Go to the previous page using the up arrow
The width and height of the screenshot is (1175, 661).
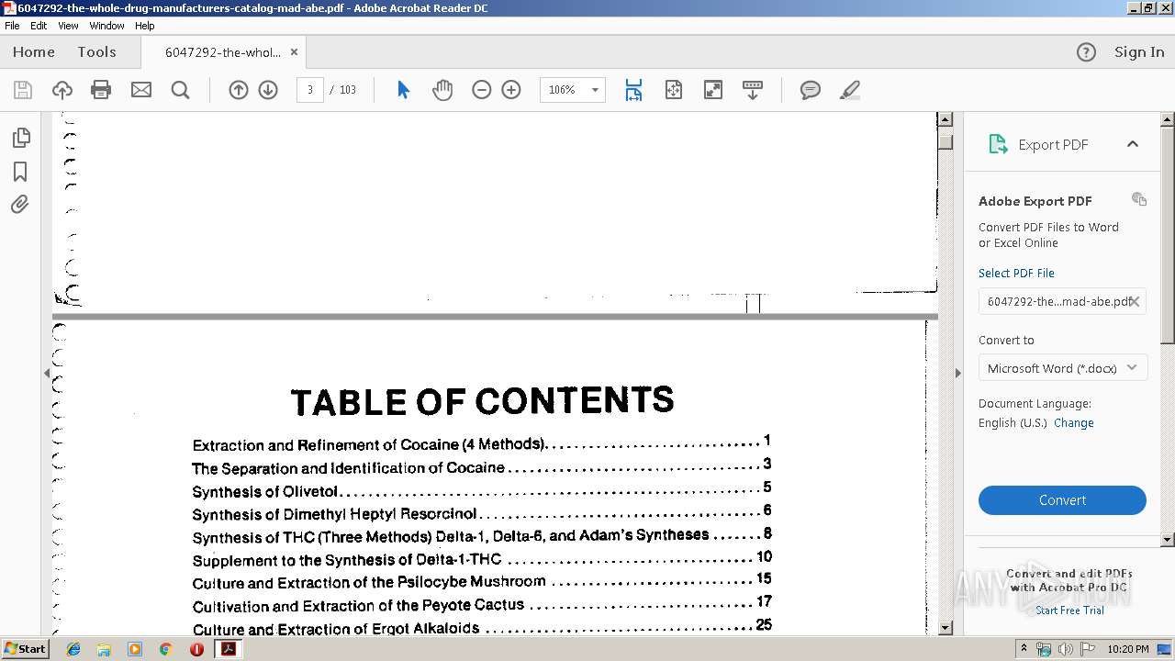239,90
